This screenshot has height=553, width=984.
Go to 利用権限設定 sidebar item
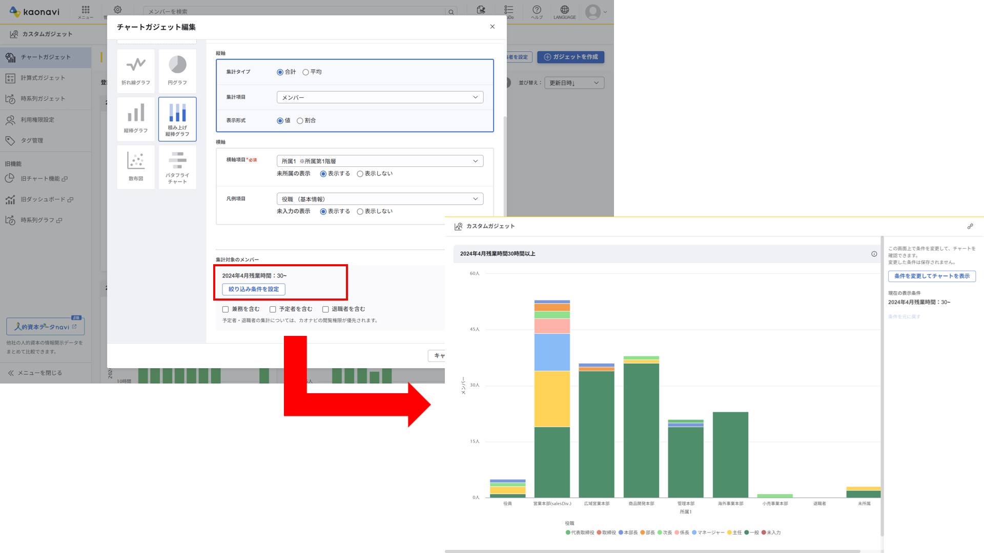point(37,120)
